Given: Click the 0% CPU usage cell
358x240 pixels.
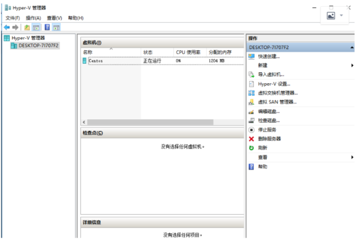Looking at the screenshot, I should [x=178, y=61].
